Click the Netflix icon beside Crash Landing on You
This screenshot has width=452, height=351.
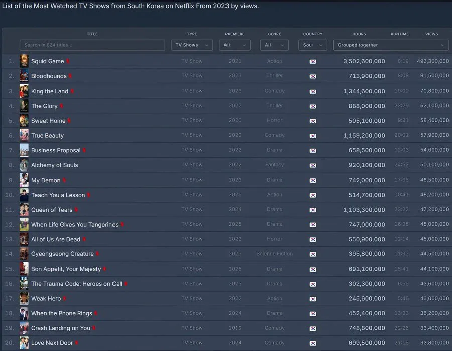94,328
